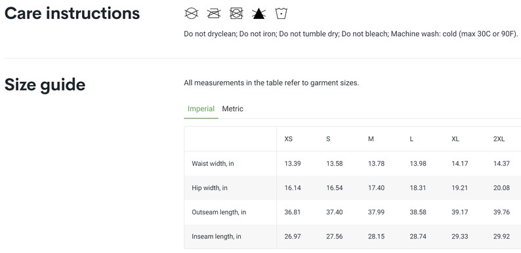Select the 38.58 outseam length value

point(418,212)
